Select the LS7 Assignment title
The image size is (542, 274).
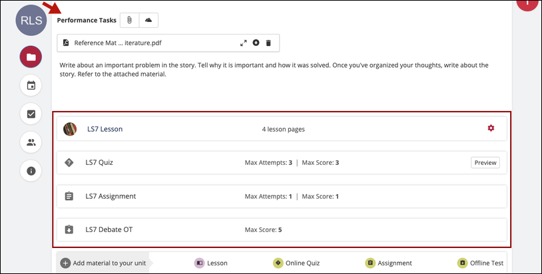(x=111, y=196)
